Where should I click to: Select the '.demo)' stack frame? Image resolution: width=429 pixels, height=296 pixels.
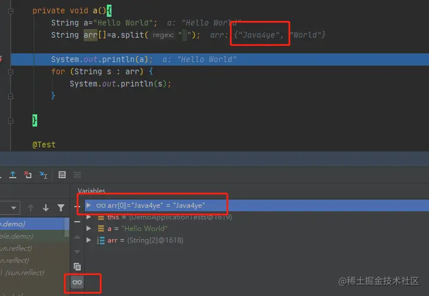click(x=32, y=224)
